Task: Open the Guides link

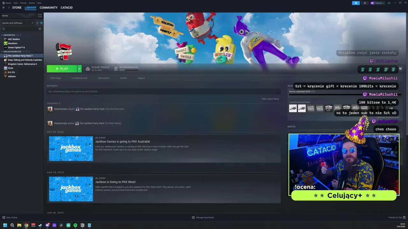Action: tap(123, 78)
